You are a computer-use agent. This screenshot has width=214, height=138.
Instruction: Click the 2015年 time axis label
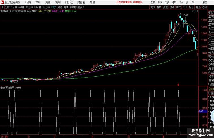(x=4, y=137)
